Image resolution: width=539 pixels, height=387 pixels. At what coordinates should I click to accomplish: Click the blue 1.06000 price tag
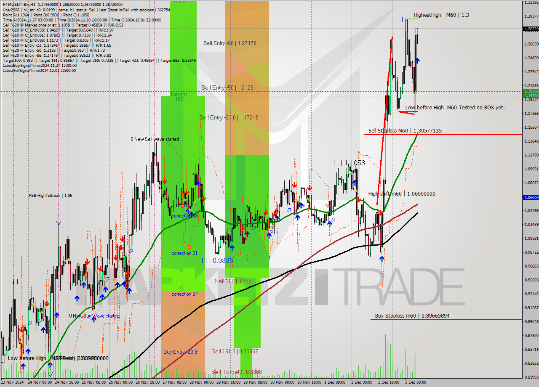(x=531, y=197)
